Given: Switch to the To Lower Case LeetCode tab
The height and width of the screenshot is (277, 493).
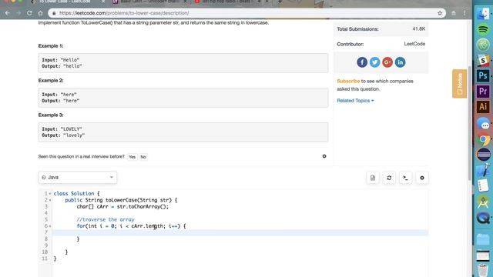Looking at the screenshot, I should click(x=65, y=2).
